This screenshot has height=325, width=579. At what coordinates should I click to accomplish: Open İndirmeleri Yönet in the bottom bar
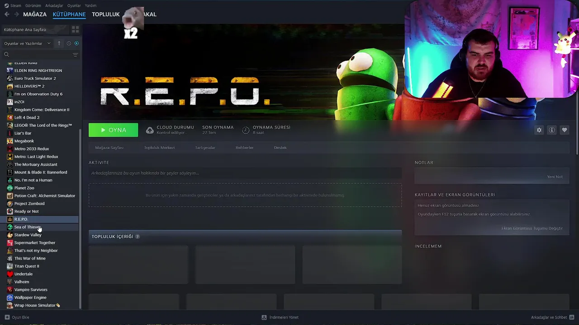pos(280,317)
